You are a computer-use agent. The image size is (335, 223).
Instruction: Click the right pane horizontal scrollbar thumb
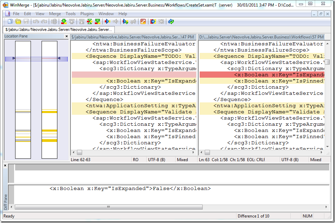(207, 152)
